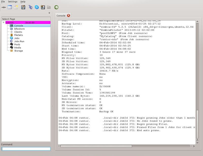The width and height of the screenshot is (203, 156).
Task: Close the Console tab with red X
Action: point(69,15)
